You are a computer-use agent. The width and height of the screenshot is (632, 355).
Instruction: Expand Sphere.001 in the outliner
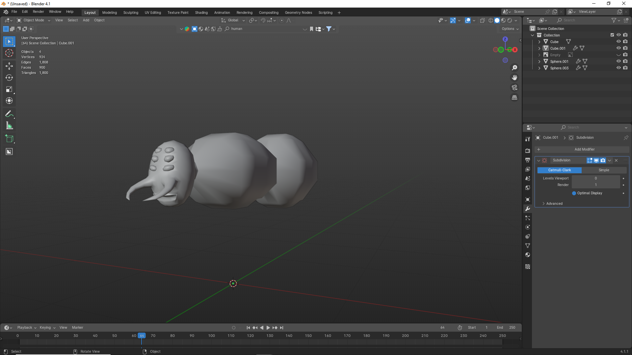[539, 61]
